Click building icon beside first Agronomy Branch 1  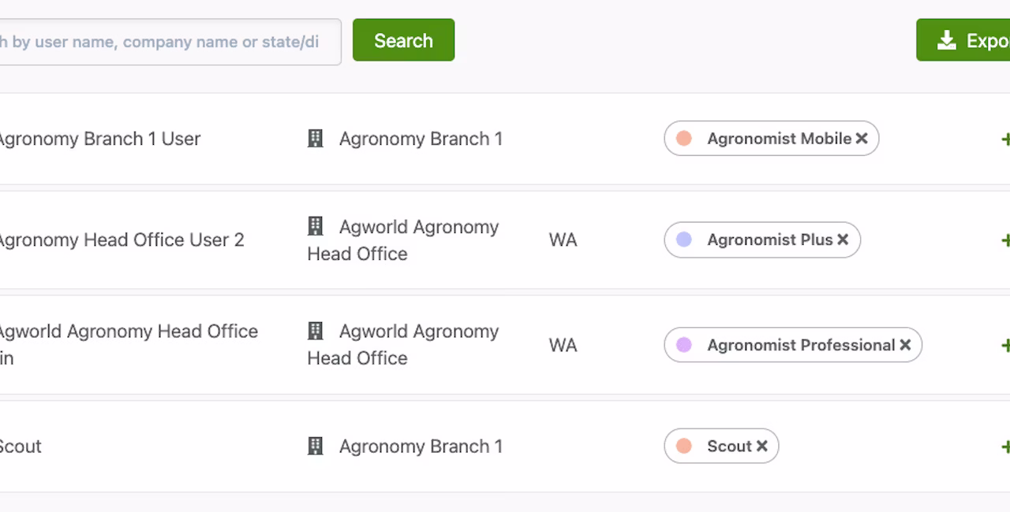(315, 139)
